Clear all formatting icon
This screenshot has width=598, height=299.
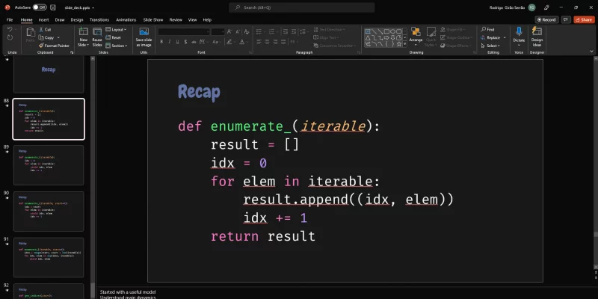tap(247, 31)
